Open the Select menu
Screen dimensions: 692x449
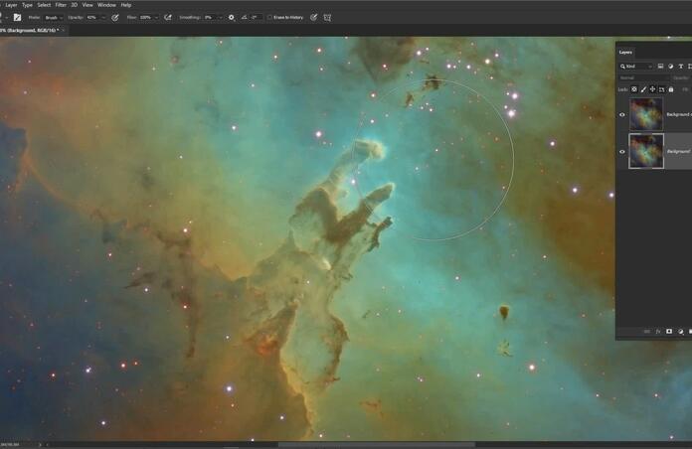point(44,5)
